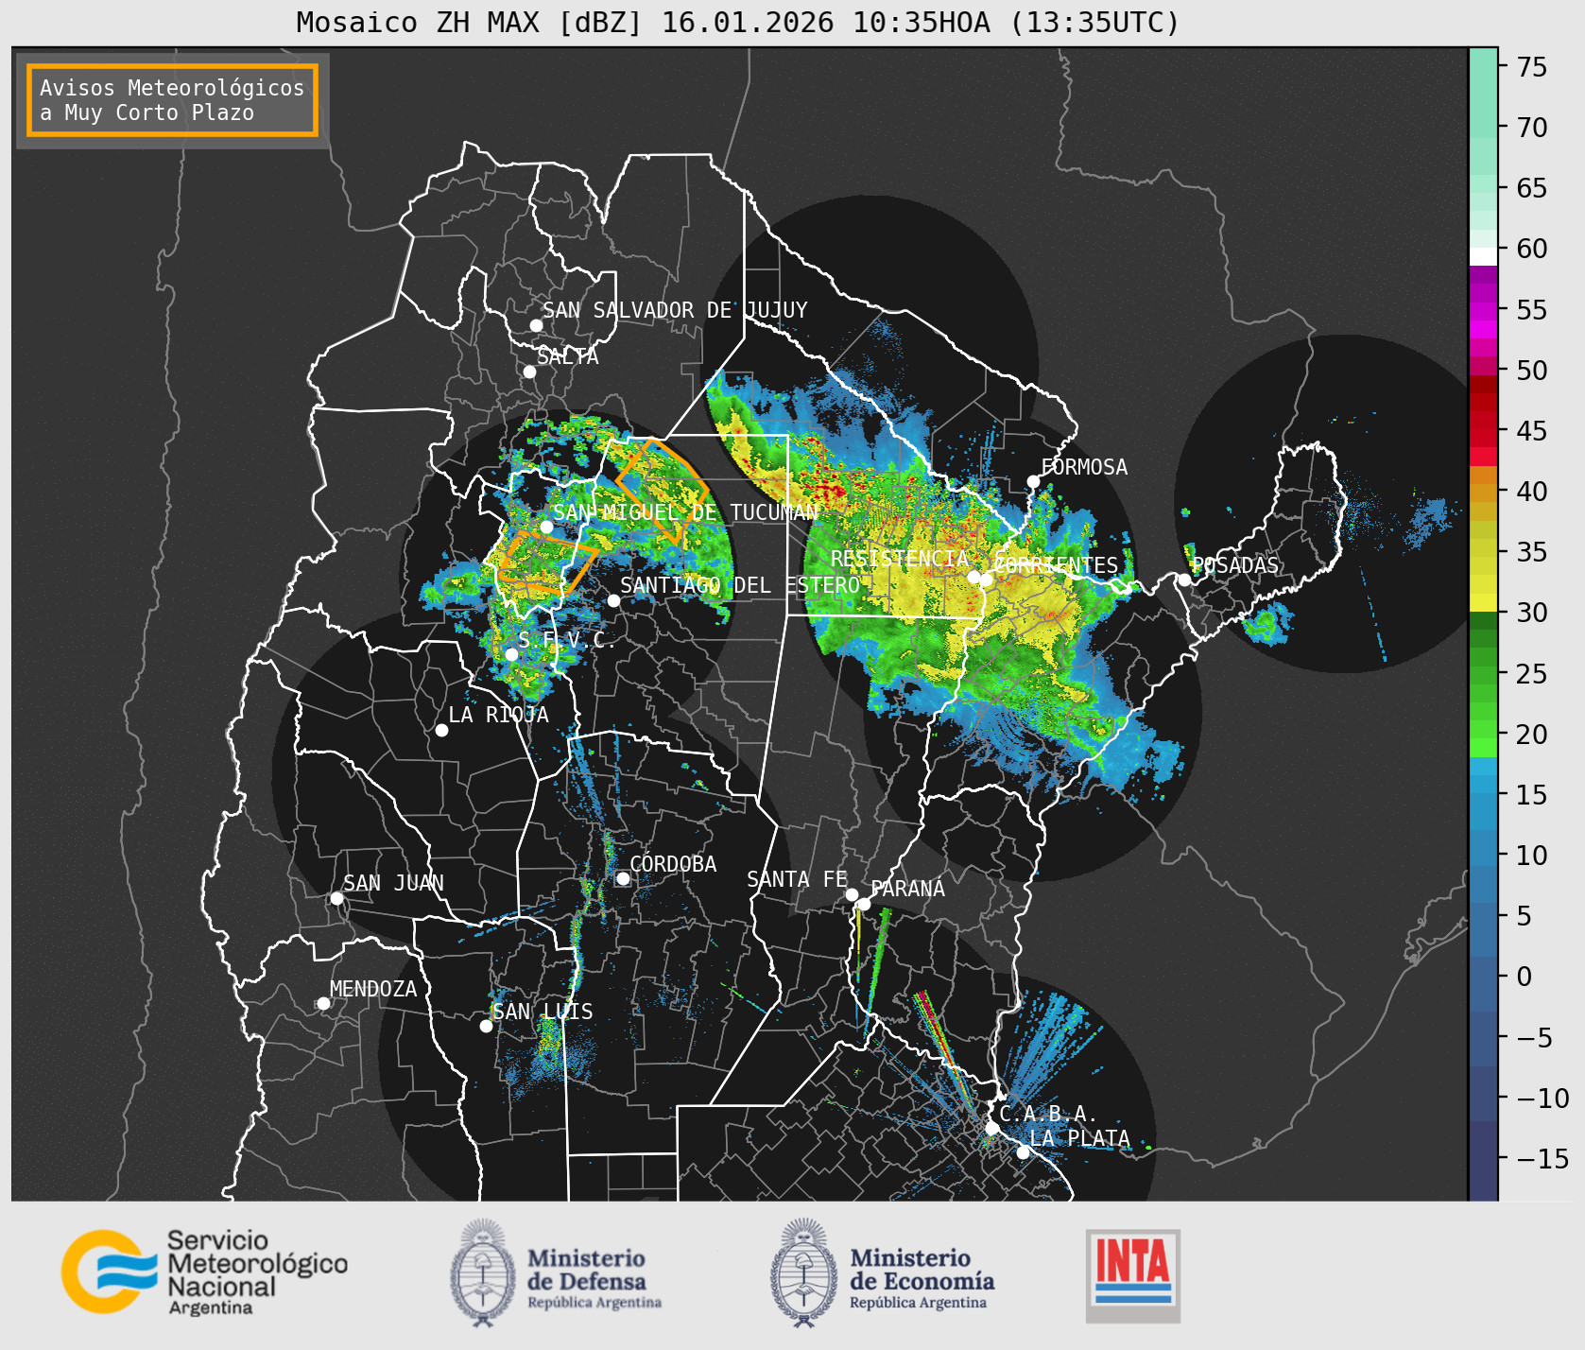Click the INTA logo
This screenshot has width=1585, height=1350.
coord(1132,1275)
